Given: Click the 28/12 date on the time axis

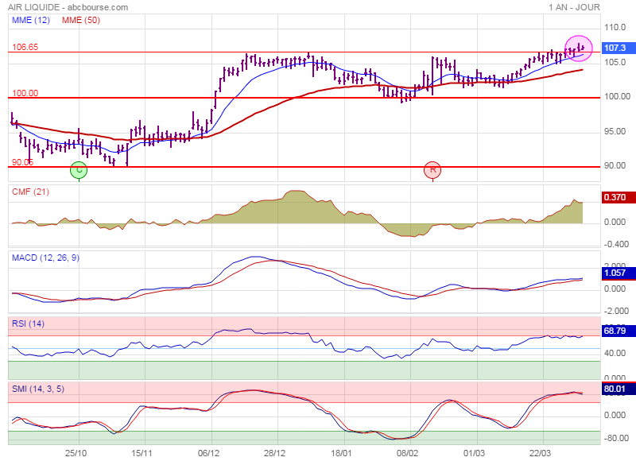Looking at the screenshot, I should 274,453.
